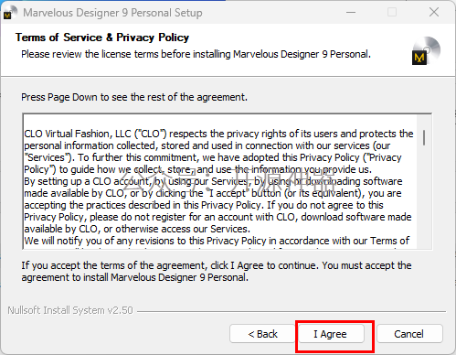Click the CLO Virtual Fashion, LLC paragraph line
Viewport: 456px width, 355px height.
point(218,134)
